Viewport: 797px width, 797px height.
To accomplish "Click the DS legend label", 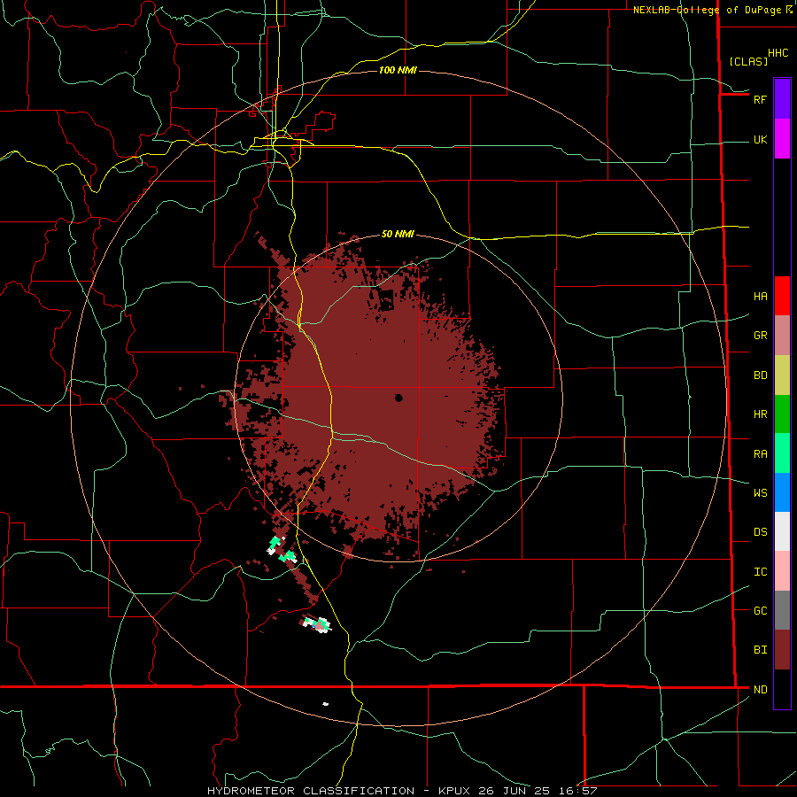I will point(760,532).
